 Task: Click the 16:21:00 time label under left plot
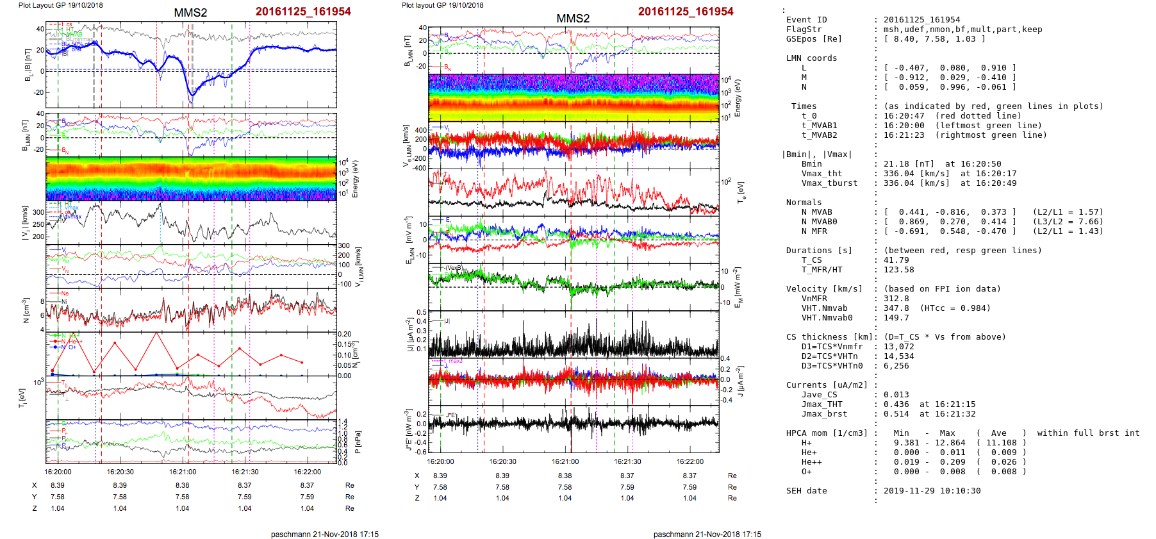point(183,472)
